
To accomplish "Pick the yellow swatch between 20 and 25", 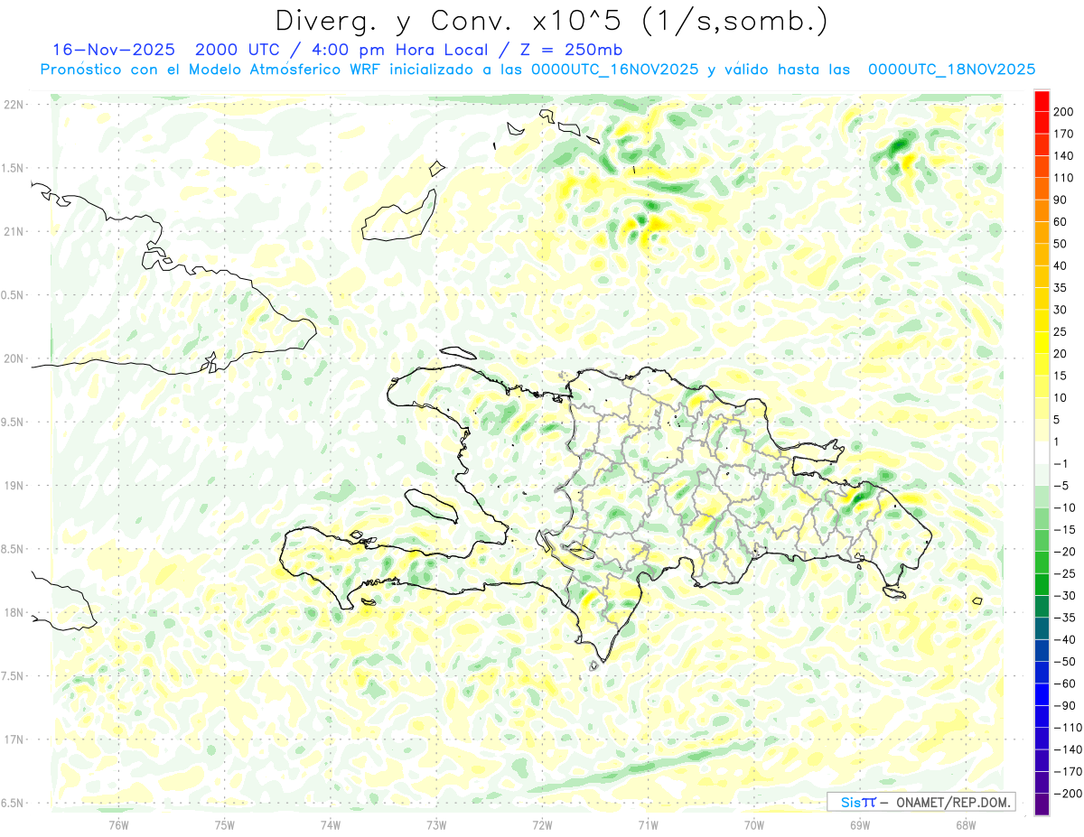I will (1042, 343).
